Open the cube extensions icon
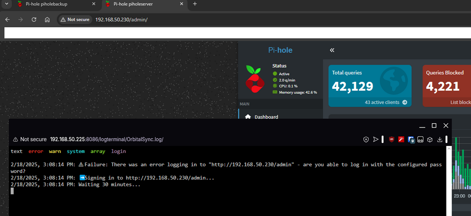Viewport: 471px width, 216px height. [430, 139]
